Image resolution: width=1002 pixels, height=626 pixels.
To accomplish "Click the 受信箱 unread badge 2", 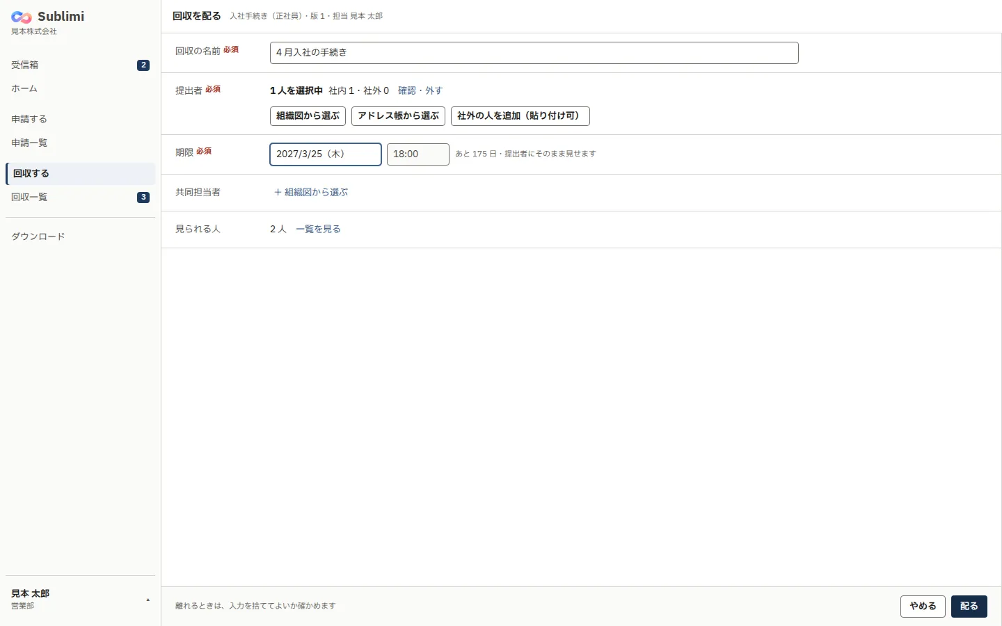I will (143, 65).
